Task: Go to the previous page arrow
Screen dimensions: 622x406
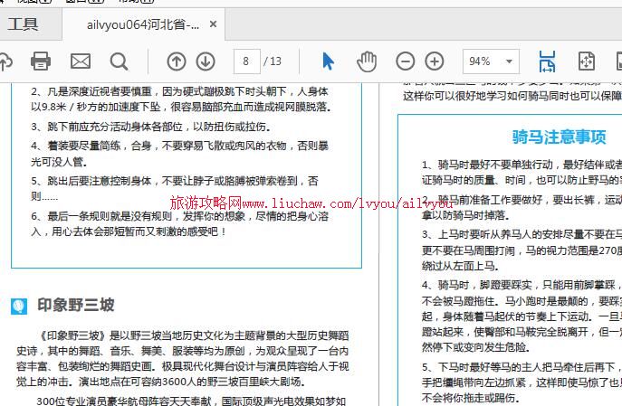Action: click(177, 61)
